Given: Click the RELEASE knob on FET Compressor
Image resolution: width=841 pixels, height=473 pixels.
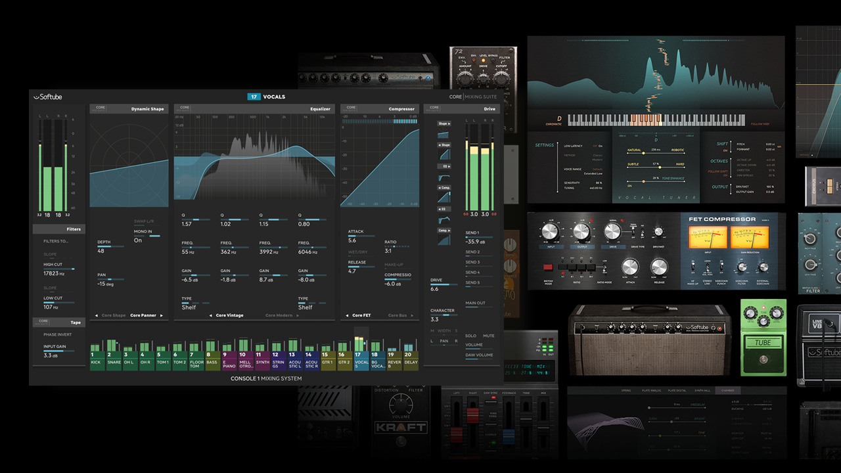Looking at the screenshot, I should (659, 267).
